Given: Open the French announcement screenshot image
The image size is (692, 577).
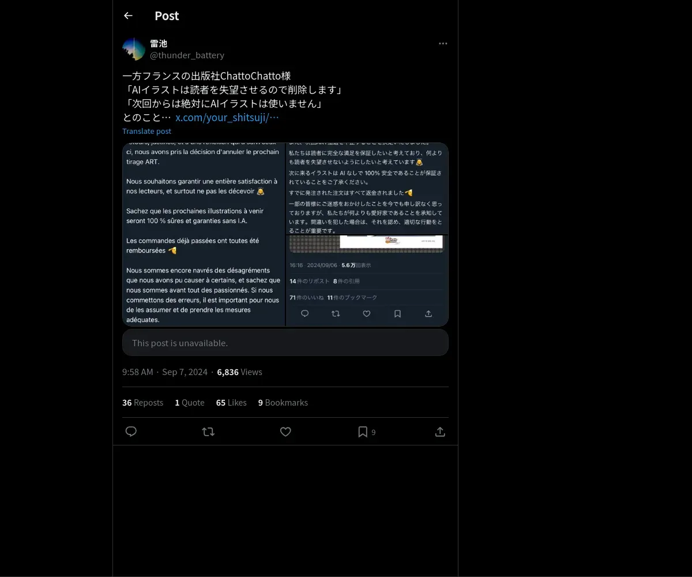Looking at the screenshot, I should [x=204, y=234].
